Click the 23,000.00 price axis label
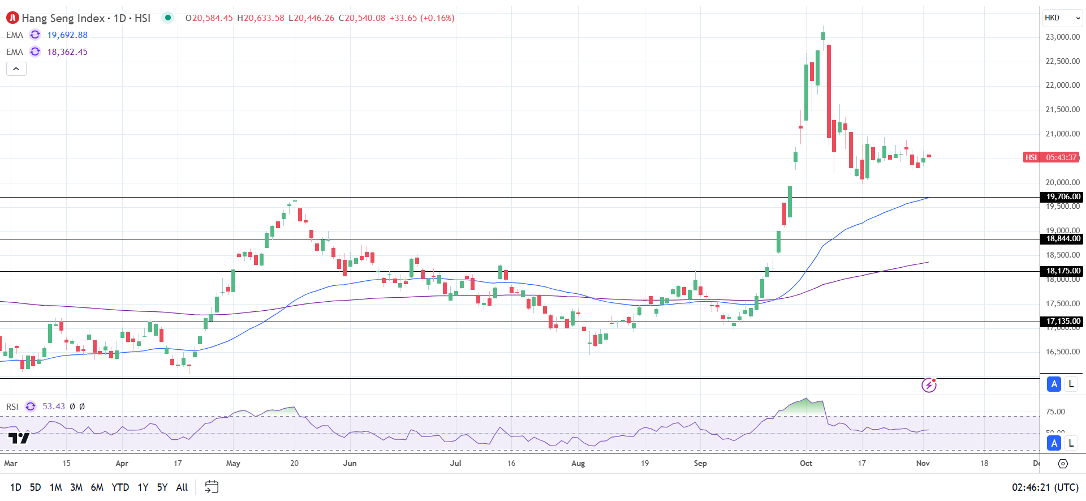Image resolution: width=1086 pixels, height=501 pixels. point(1063,37)
